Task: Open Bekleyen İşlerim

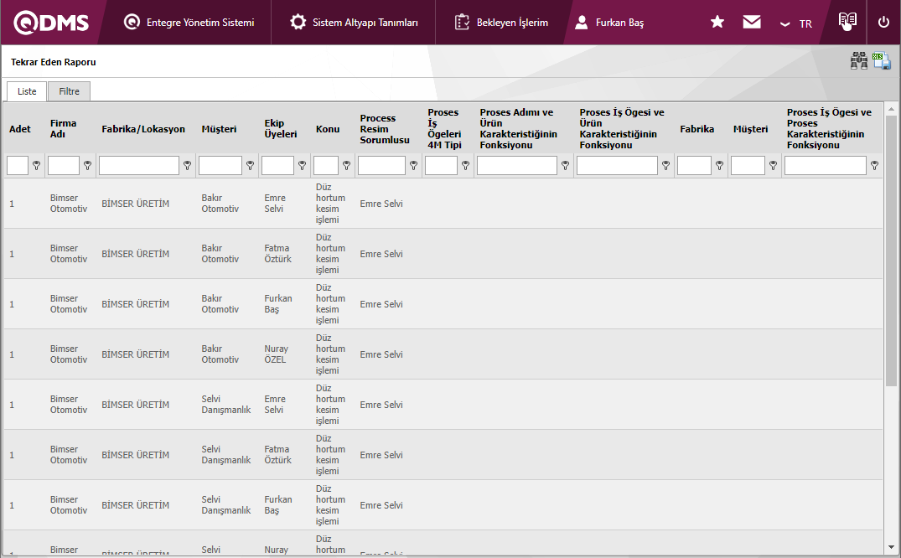Action: click(x=502, y=23)
